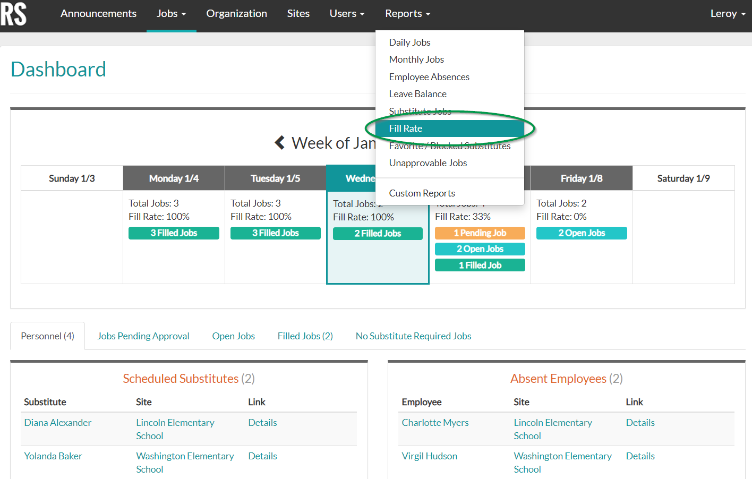The image size is (752, 479).
Task: Click the Absent Employees (2) heading
Action: (x=567, y=379)
